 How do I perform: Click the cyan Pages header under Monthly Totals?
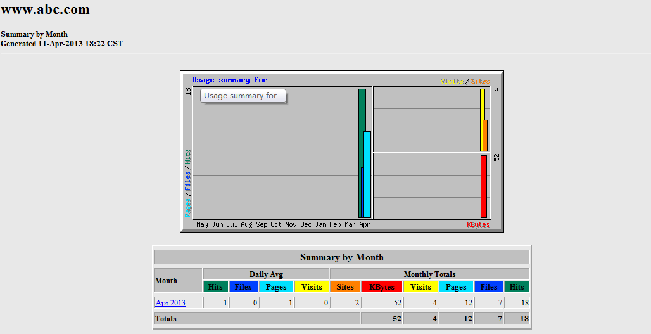[456, 286]
